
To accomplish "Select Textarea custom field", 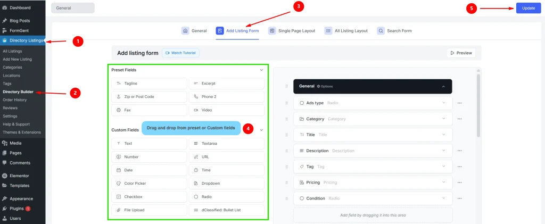I will pyautogui.click(x=226, y=144).
